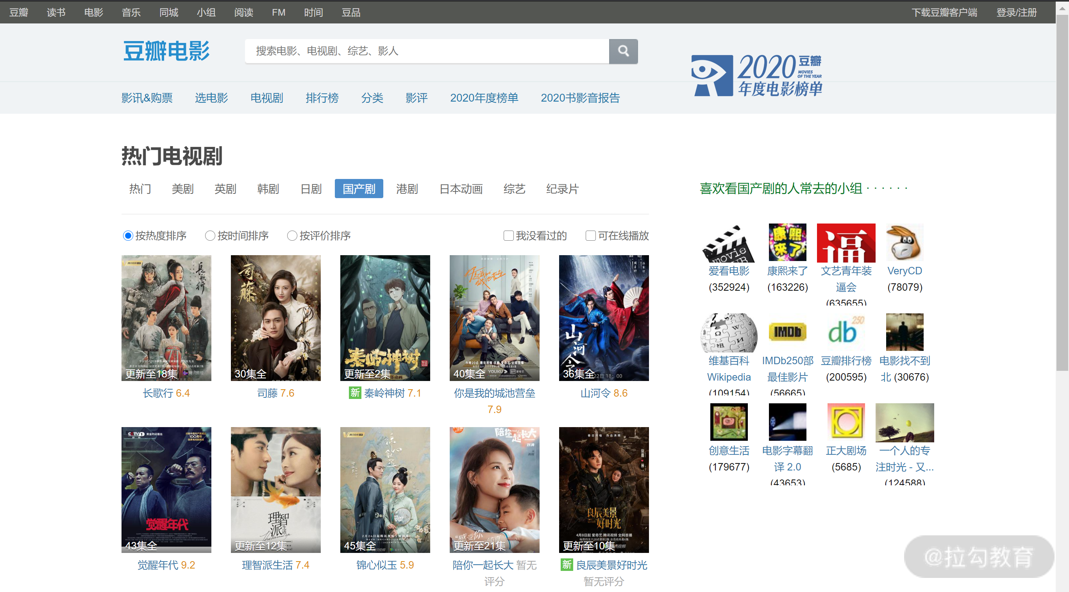
Task: Go to 音乐 in top bar
Action: [x=131, y=13]
